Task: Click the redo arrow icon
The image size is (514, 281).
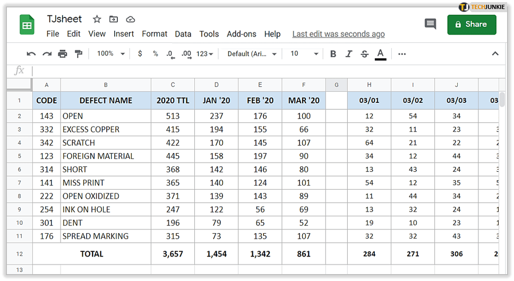Action: click(47, 54)
